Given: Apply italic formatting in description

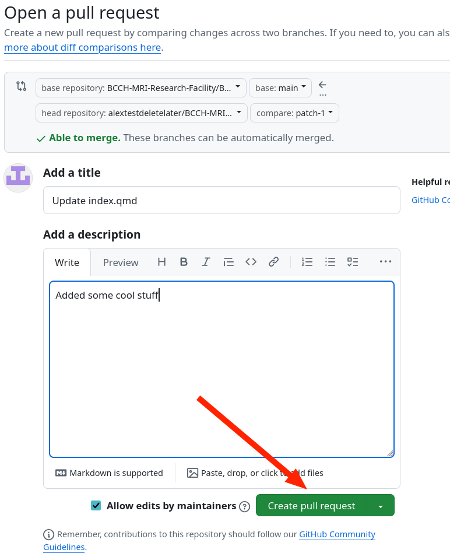Looking at the screenshot, I should (x=206, y=262).
